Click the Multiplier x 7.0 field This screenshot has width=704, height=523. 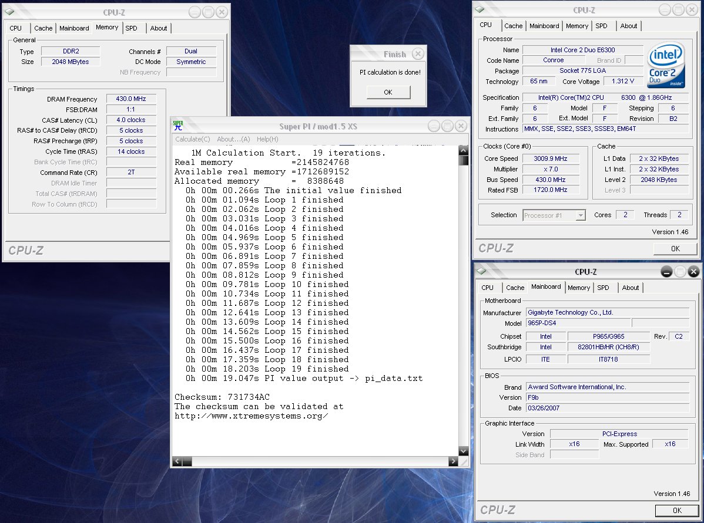551,169
